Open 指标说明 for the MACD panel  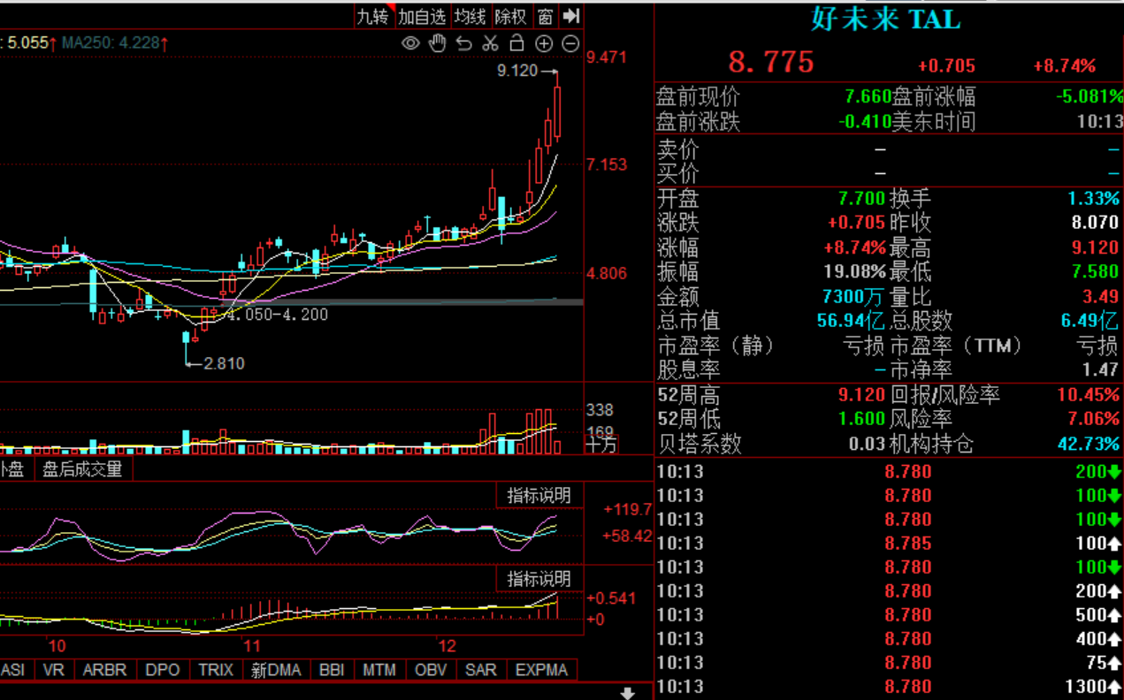click(x=539, y=579)
